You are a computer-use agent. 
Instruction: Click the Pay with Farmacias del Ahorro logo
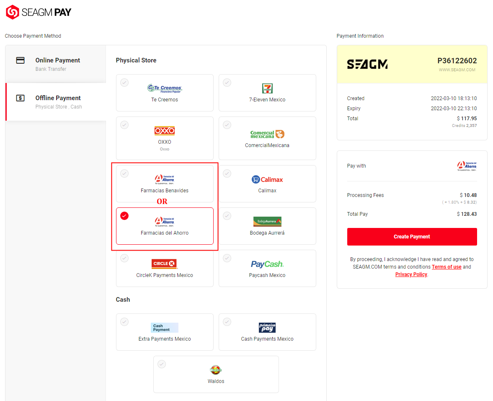(x=467, y=166)
